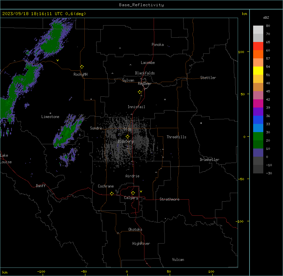
Task: Click the Sylvan label
Action: click(128, 80)
